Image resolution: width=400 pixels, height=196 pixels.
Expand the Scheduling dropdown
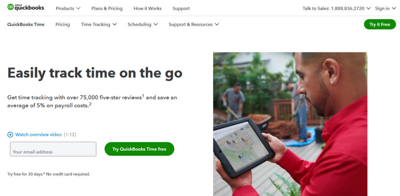143,25
